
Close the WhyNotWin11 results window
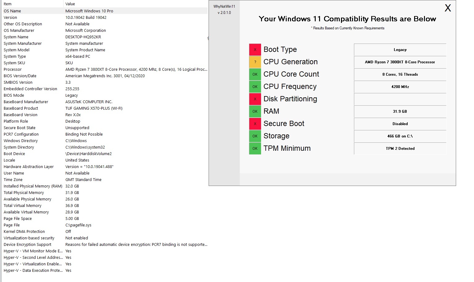tap(448, 8)
